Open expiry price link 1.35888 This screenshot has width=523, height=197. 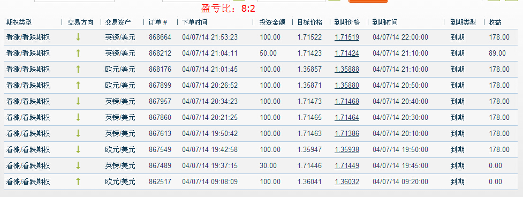[x=347, y=70]
